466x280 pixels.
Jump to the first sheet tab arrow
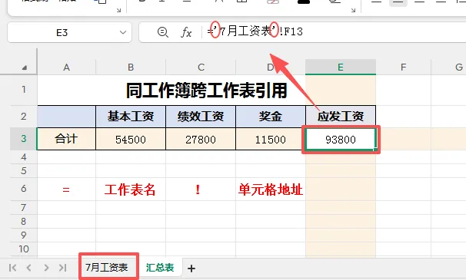click(x=13, y=268)
